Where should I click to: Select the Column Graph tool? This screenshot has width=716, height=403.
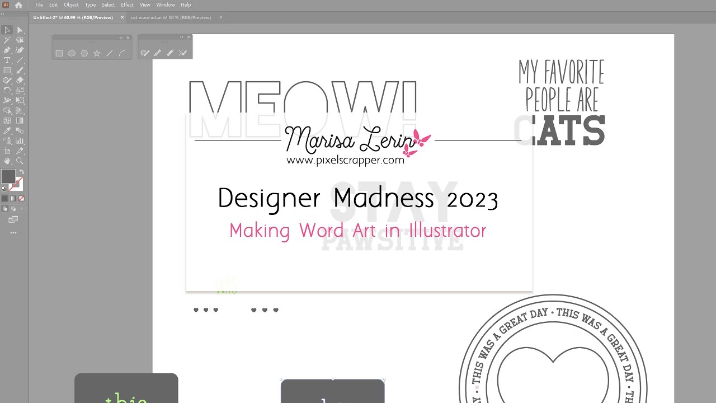point(20,141)
